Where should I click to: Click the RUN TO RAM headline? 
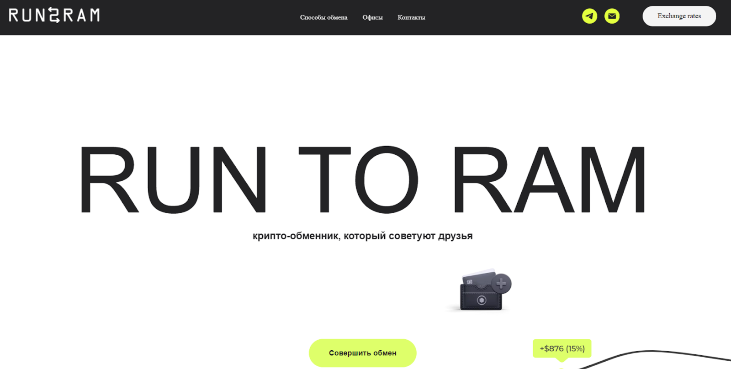(362, 179)
